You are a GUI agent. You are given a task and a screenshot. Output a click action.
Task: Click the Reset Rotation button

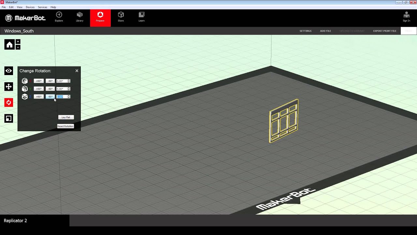(65, 126)
